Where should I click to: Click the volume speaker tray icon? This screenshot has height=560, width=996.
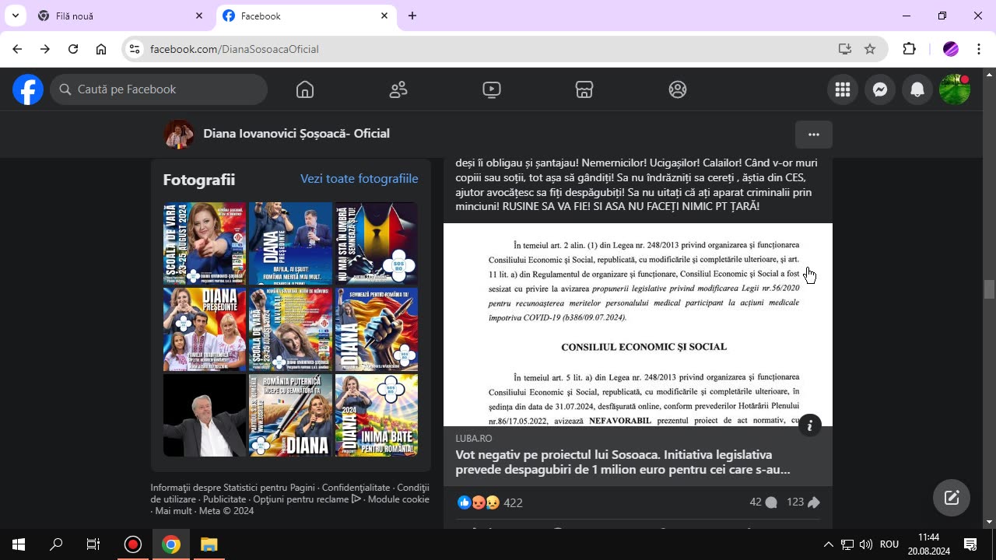(x=866, y=544)
